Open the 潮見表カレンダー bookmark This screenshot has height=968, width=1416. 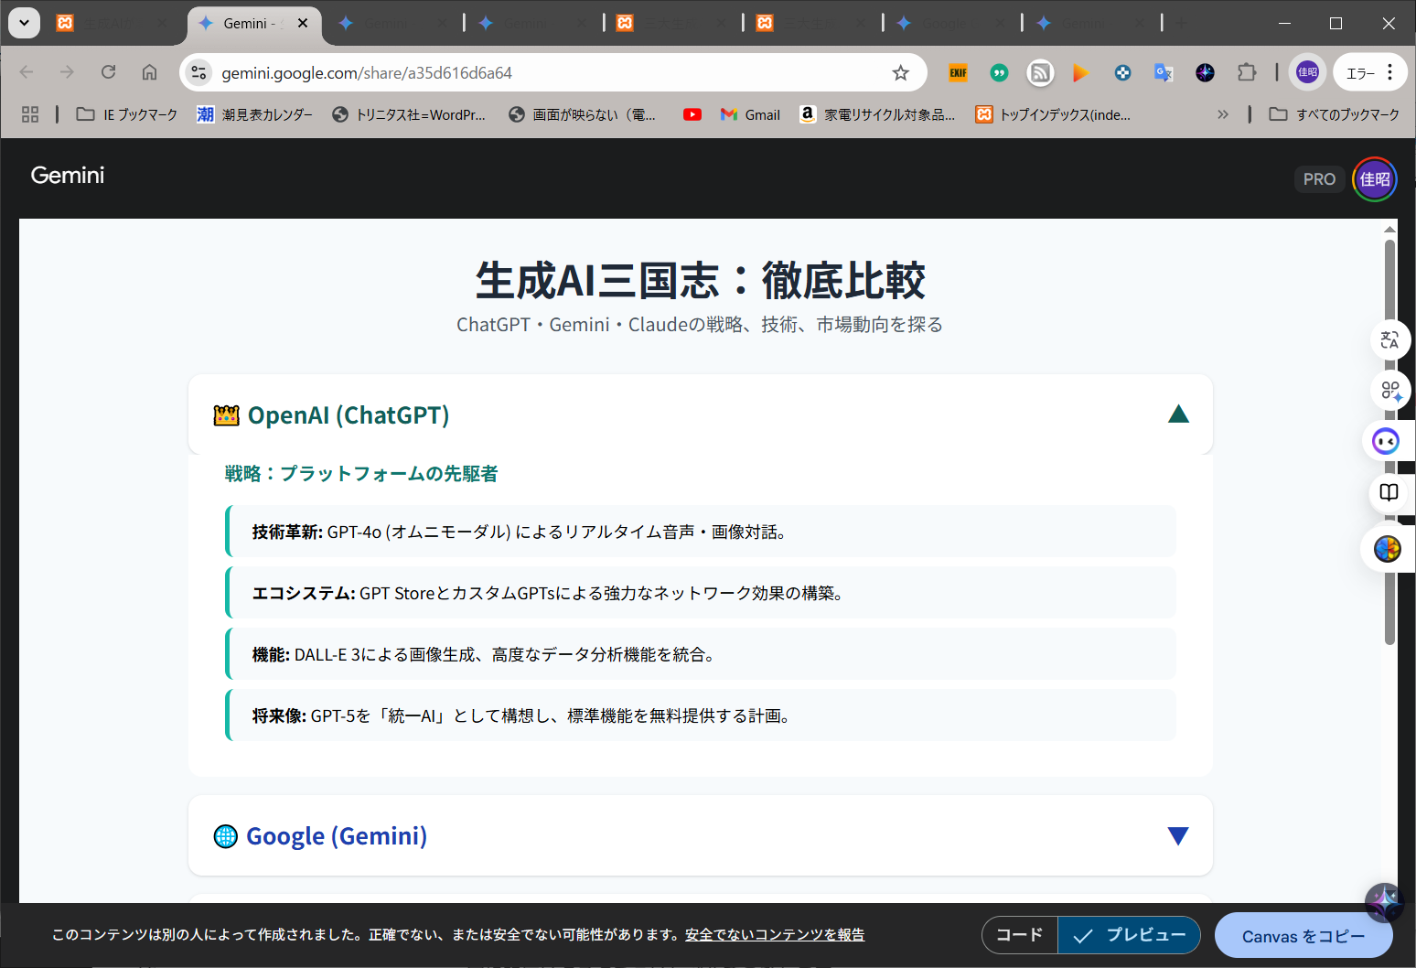255,114
